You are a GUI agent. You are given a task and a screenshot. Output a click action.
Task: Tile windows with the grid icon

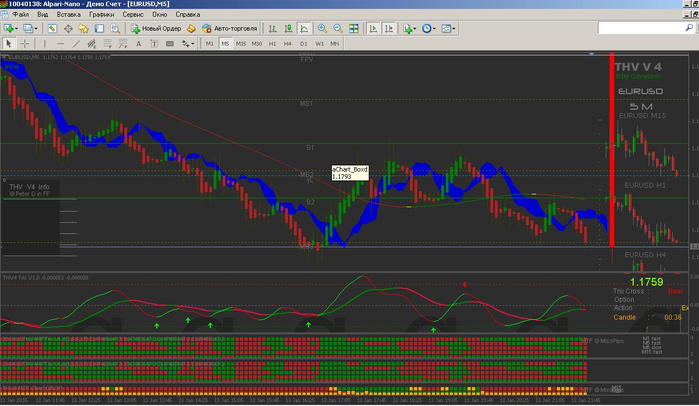point(354,28)
